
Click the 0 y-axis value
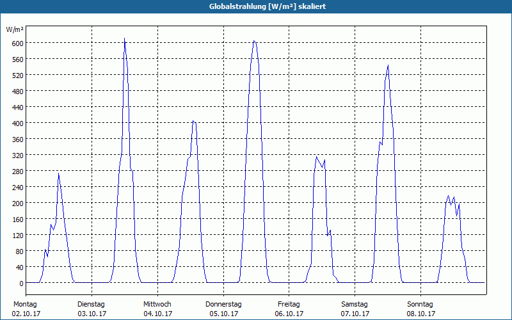(21, 284)
